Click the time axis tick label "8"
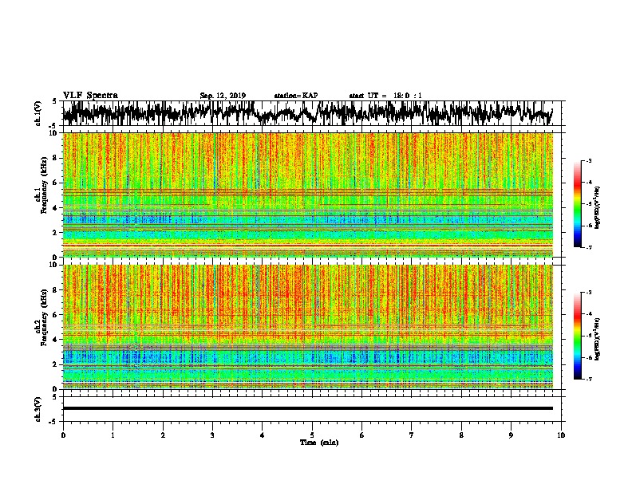This screenshot has width=632, height=488. point(461,435)
